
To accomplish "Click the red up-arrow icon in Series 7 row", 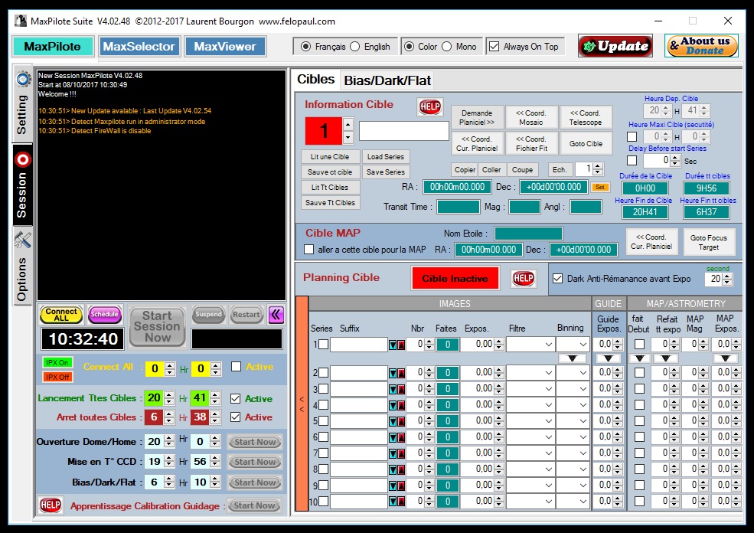I will [x=401, y=453].
